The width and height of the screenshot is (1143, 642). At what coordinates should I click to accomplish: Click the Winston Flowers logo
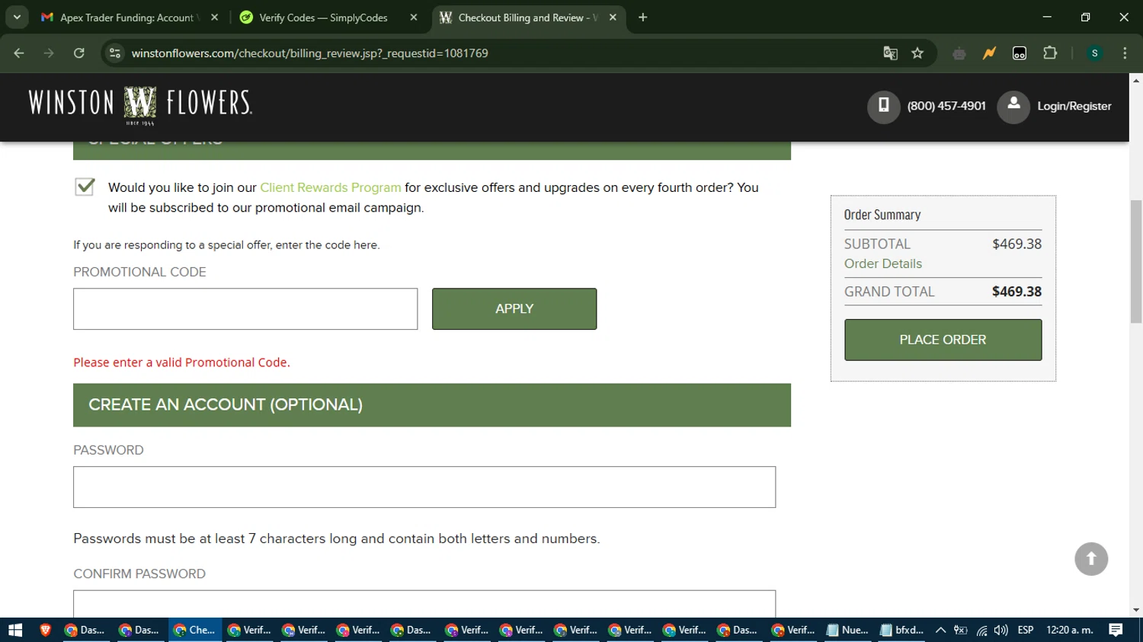[x=140, y=106]
